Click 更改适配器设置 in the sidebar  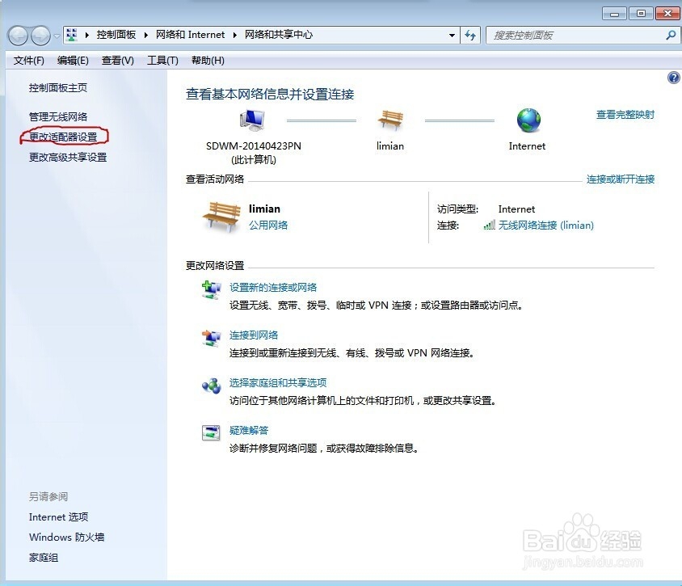pos(65,137)
